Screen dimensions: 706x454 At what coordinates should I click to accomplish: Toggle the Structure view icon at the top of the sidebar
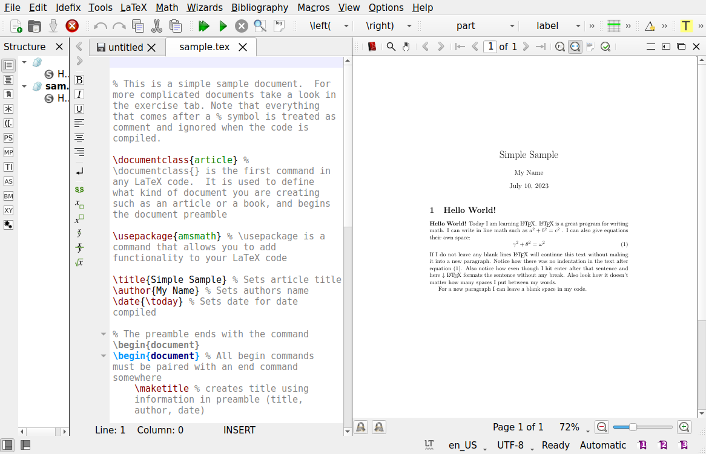(x=8, y=66)
